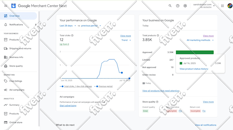Click the Great overall quality badge

tap(145, 111)
